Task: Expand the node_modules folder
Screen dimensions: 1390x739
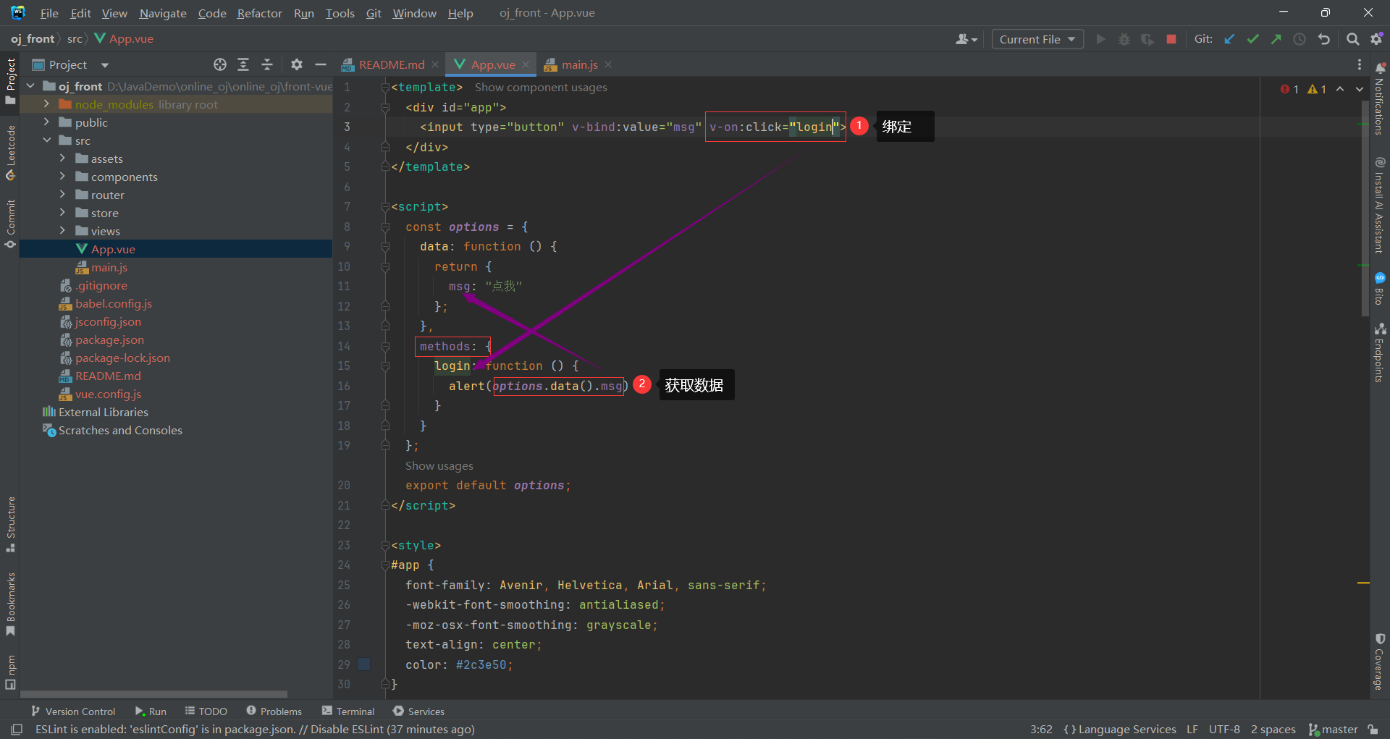Action: coord(46,104)
